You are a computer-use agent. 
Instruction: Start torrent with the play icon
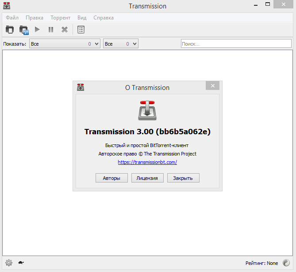point(37,30)
